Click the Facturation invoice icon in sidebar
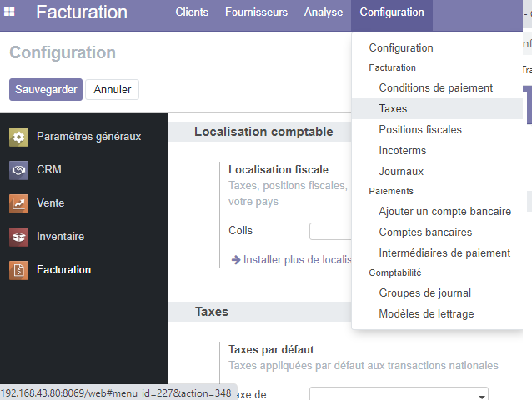Screen dimensions: 532x400 click(19, 270)
